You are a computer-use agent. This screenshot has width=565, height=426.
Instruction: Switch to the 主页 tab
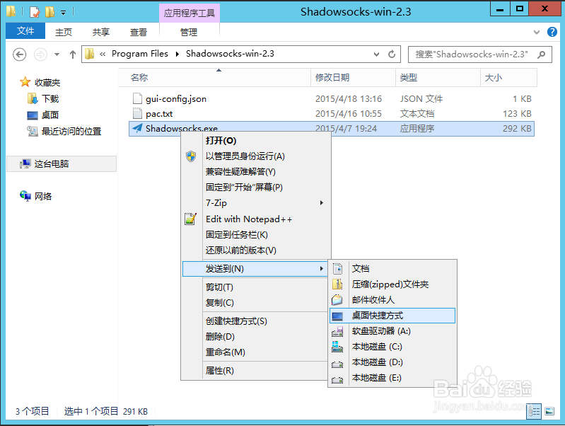point(64,32)
